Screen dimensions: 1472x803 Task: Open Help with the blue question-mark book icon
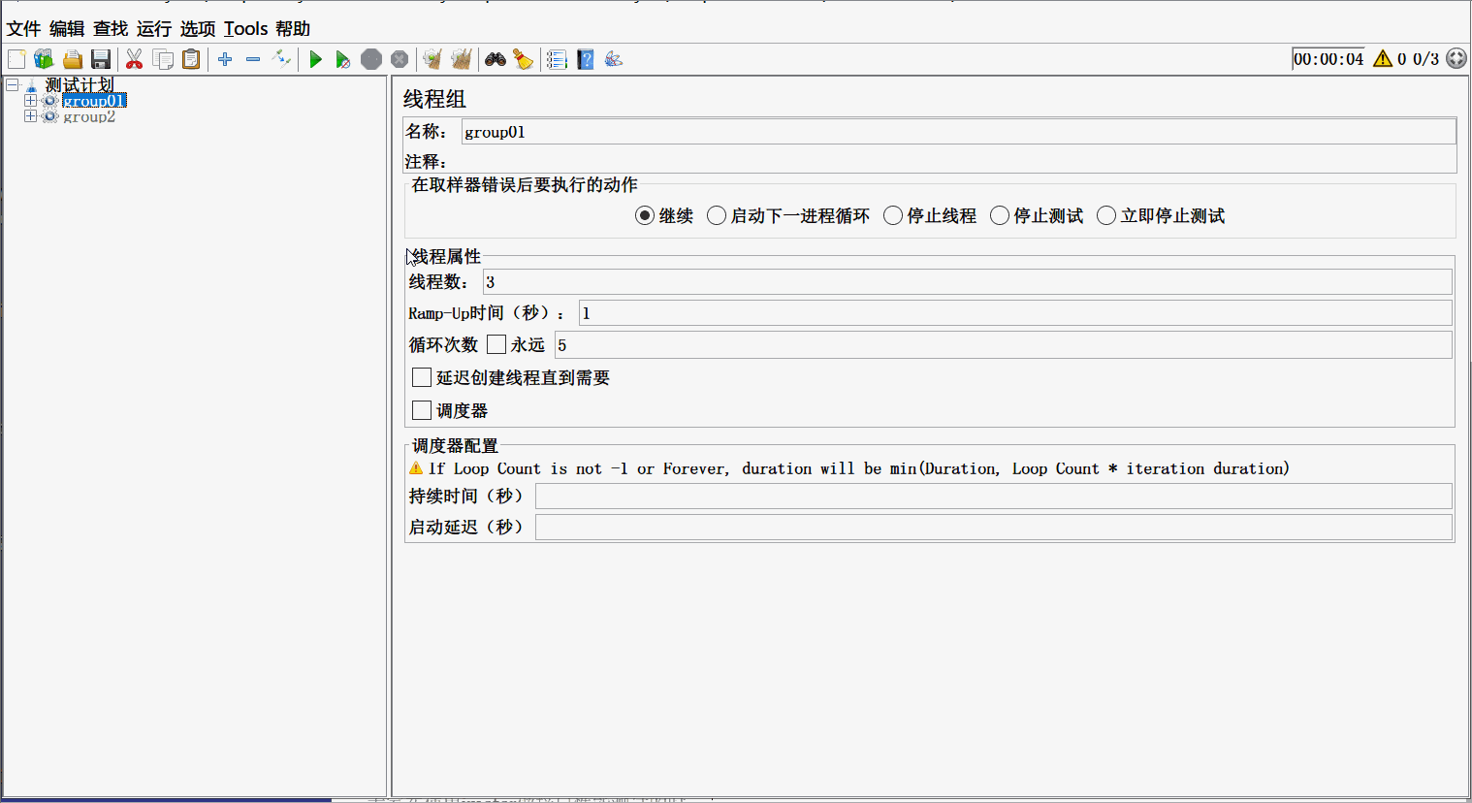[586, 59]
